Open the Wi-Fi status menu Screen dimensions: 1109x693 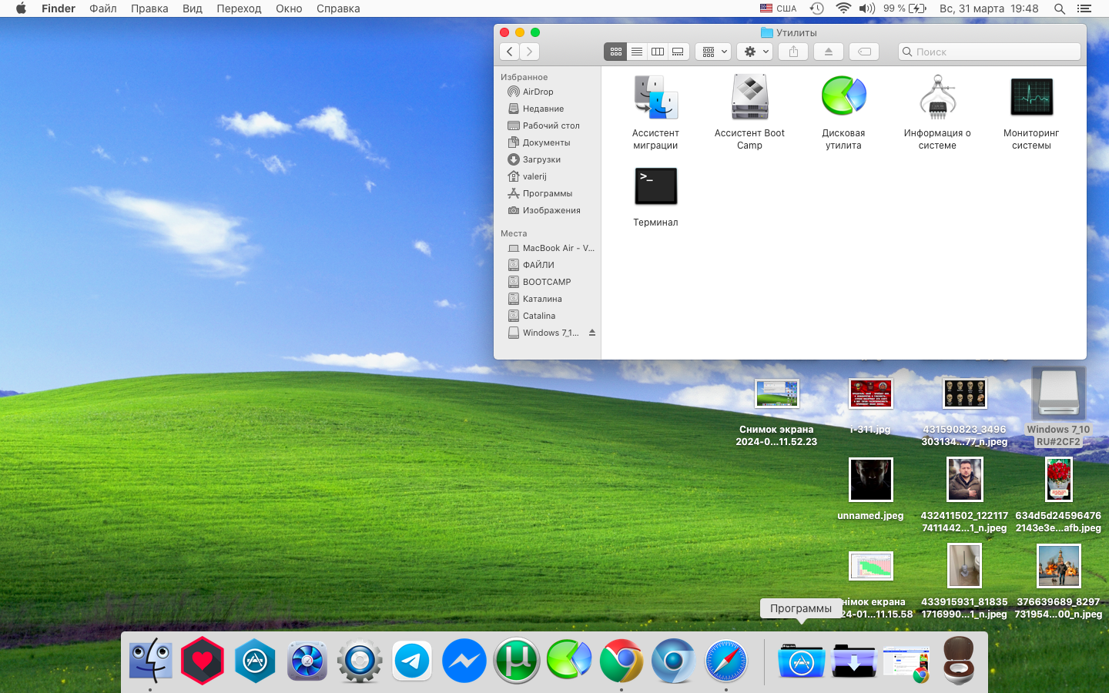843,8
